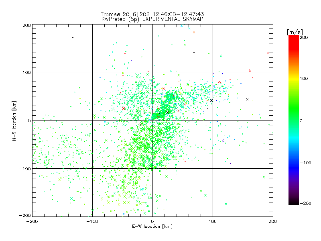Click the 'N-S location [km]' axis label
The image size is (321, 241).
[14, 121]
